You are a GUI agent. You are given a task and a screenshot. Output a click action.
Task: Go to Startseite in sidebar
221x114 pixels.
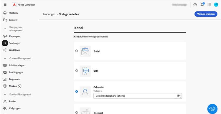[14, 13]
